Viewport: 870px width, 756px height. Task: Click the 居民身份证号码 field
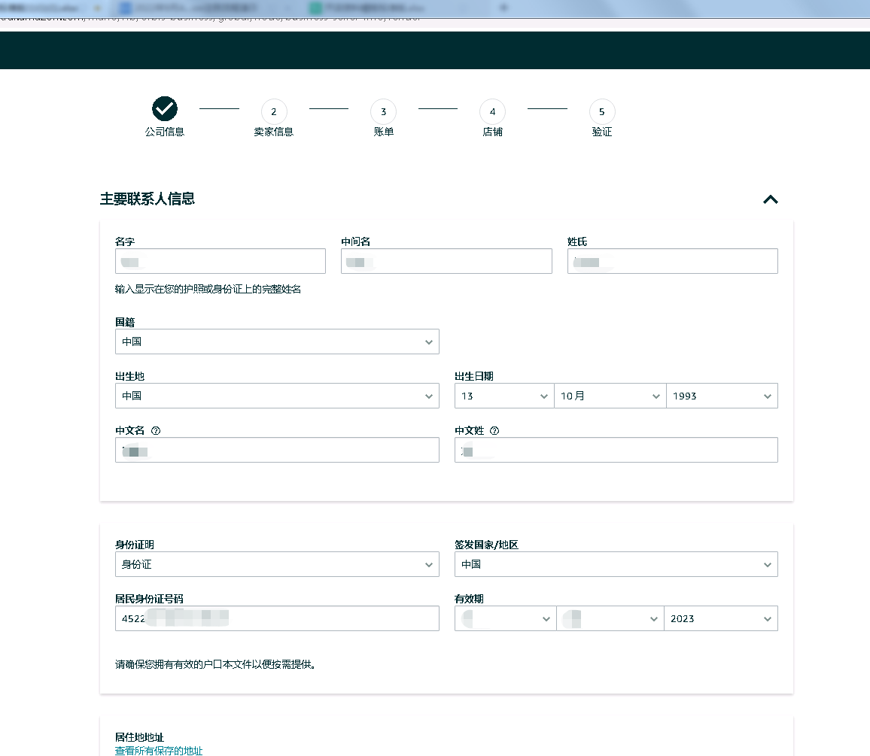pos(276,618)
